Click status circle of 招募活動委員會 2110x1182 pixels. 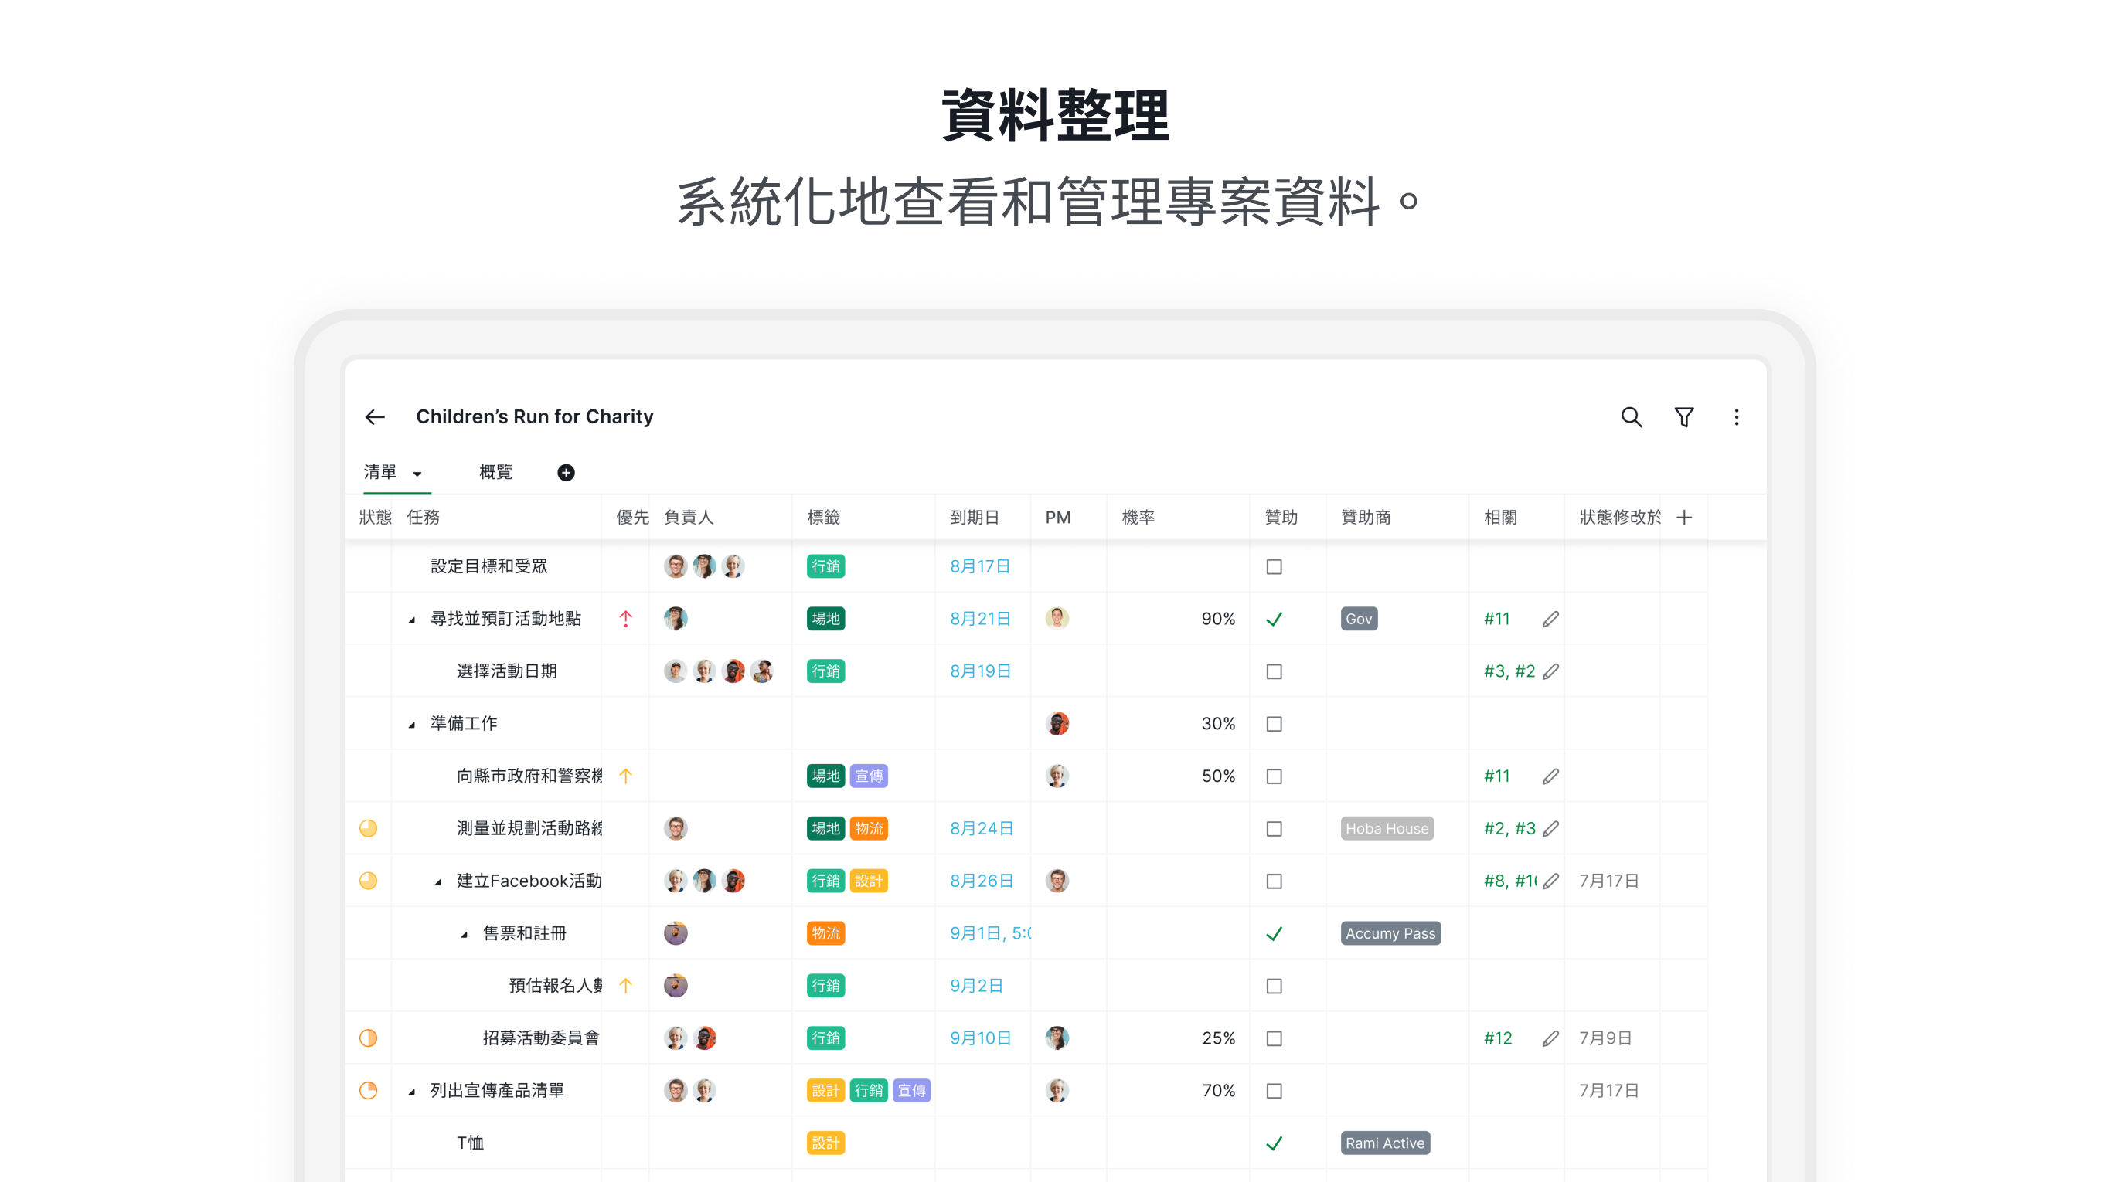pos(369,1038)
